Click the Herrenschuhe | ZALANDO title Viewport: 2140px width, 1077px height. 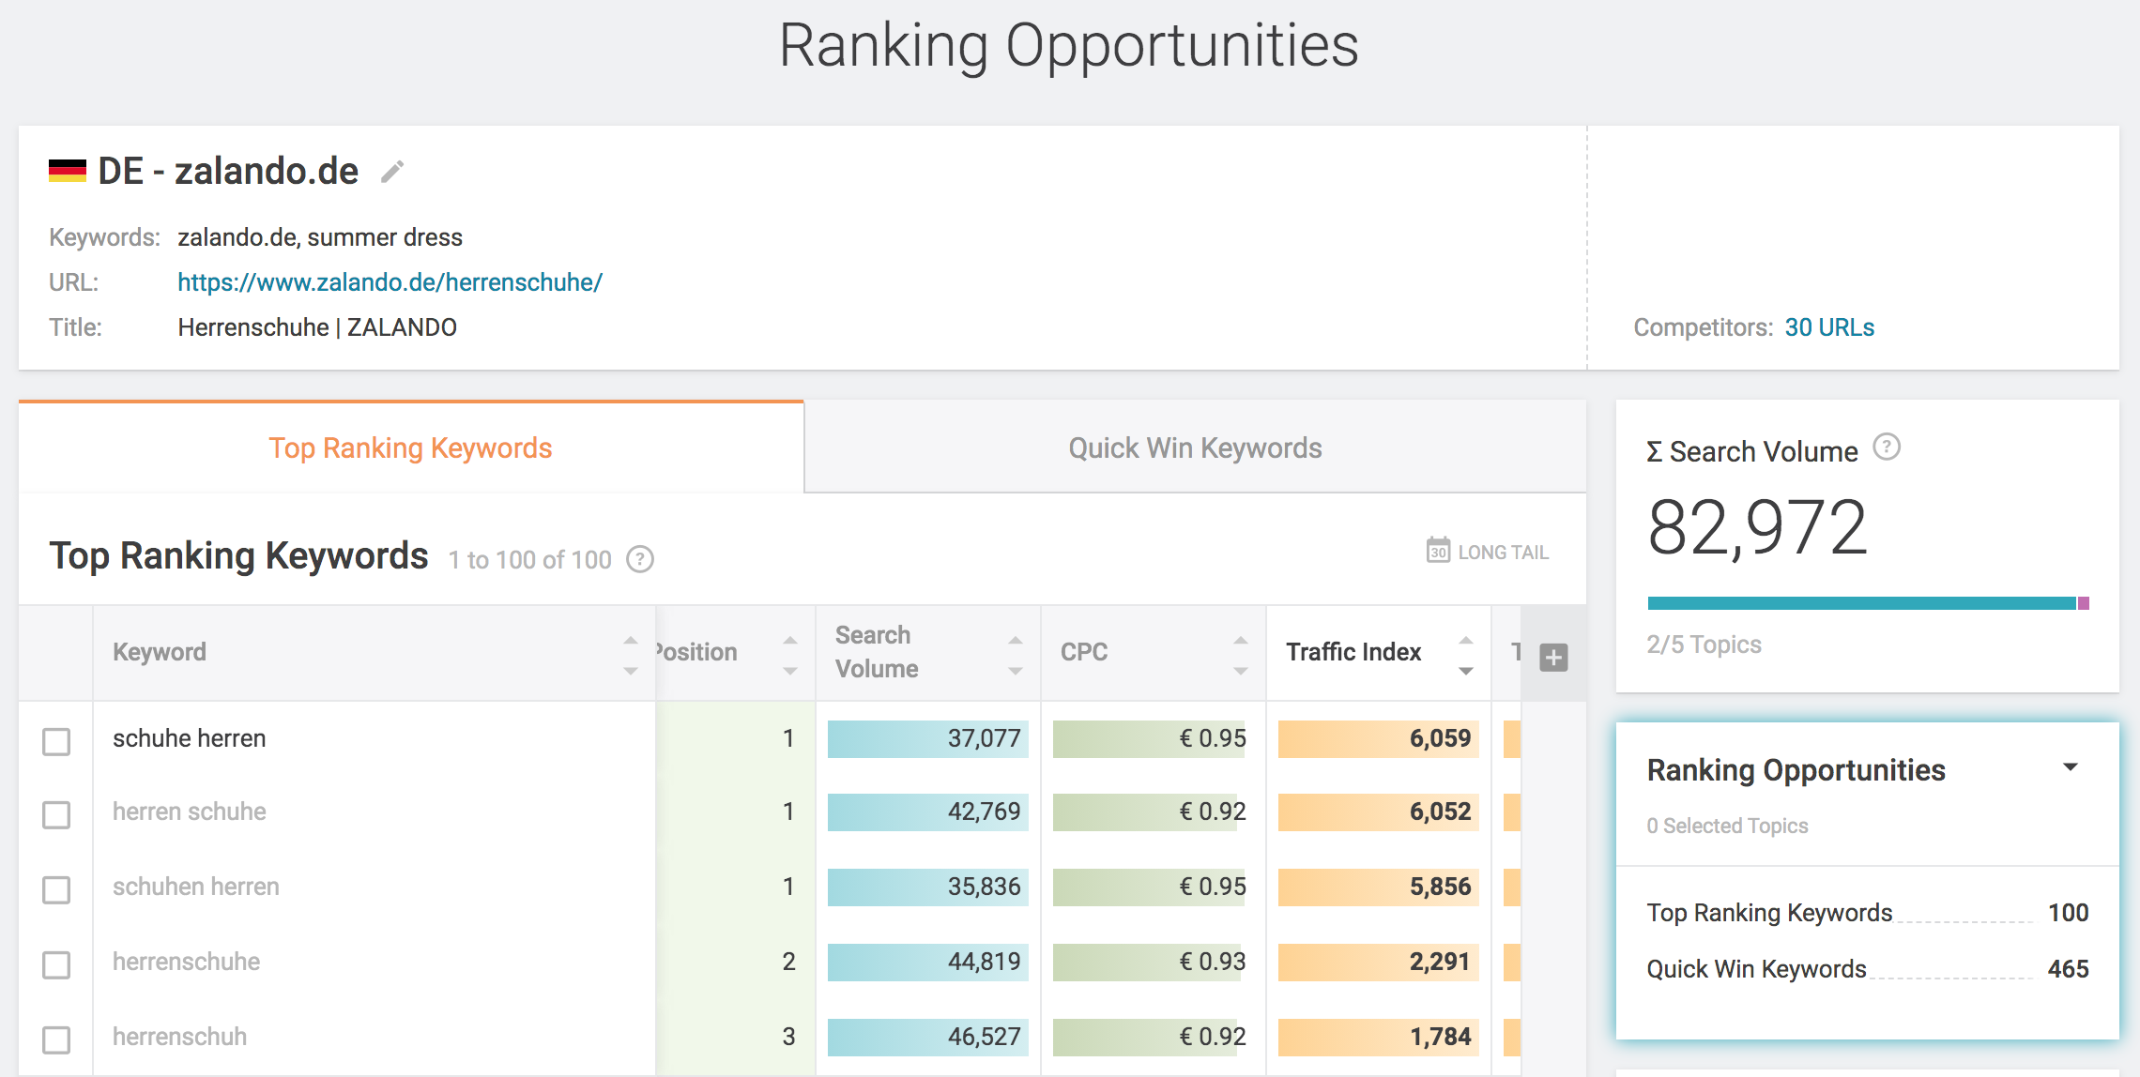tap(317, 327)
